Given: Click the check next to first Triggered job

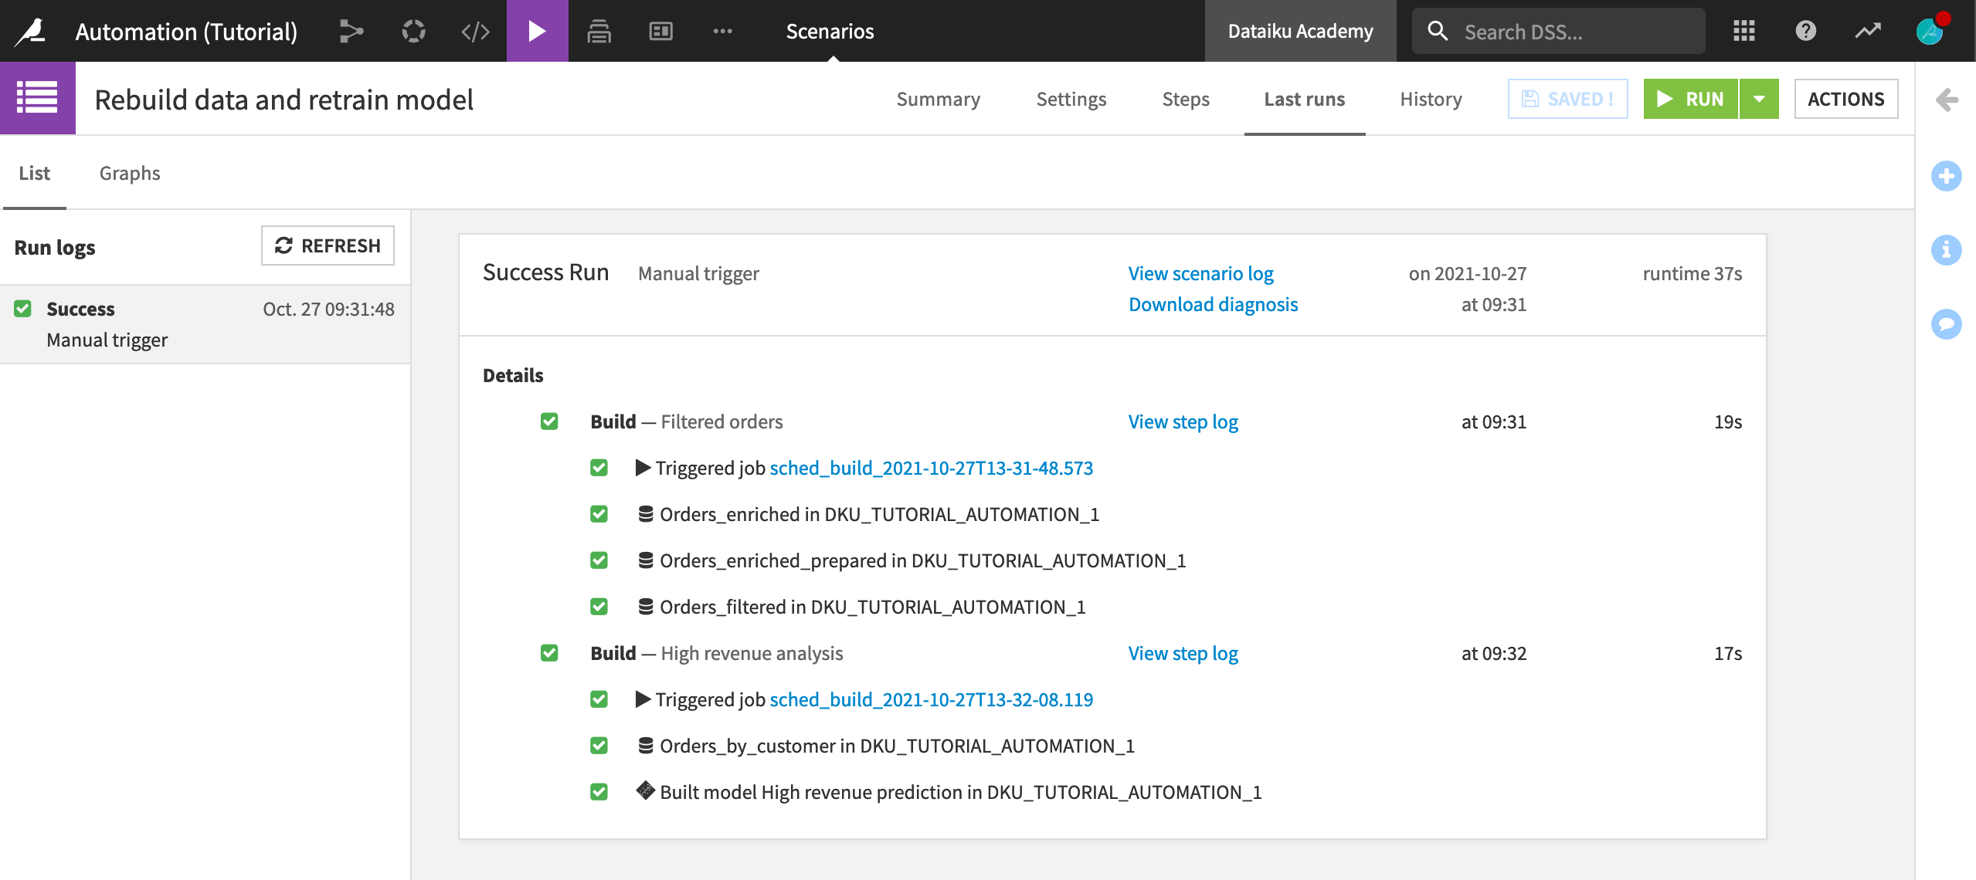Looking at the screenshot, I should 599,468.
